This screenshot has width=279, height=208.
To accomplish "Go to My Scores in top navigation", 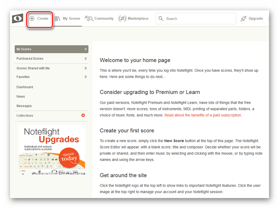I will coord(71,18).
